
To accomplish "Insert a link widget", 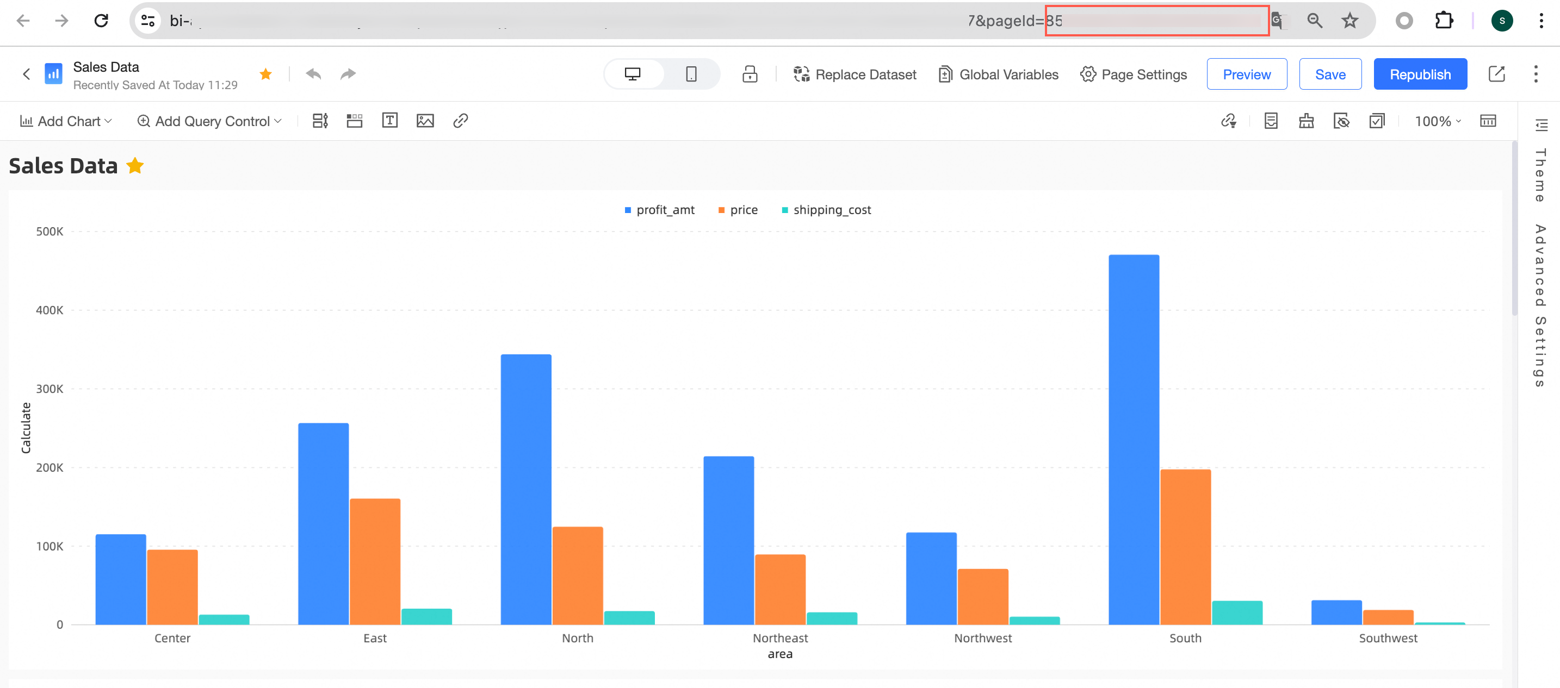I will [460, 121].
